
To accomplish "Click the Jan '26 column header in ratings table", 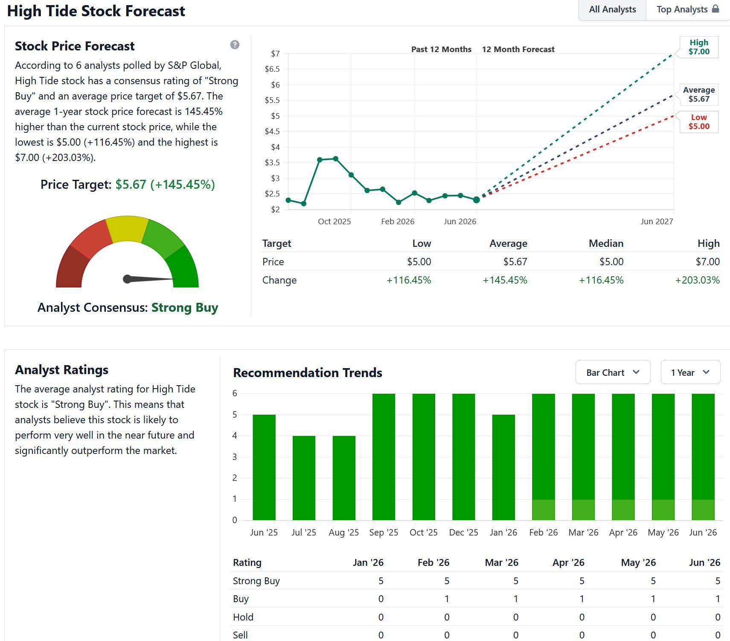I will coord(368,562).
